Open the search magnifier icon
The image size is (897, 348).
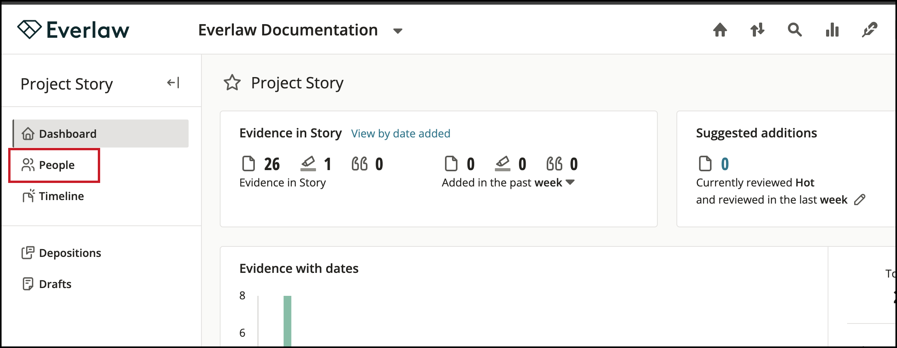click(x=795, y=30)
